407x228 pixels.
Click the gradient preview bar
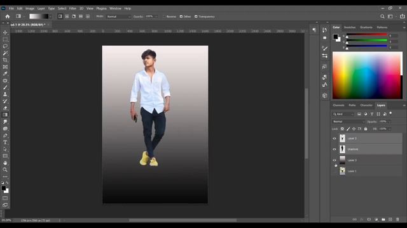coord(39,16)
